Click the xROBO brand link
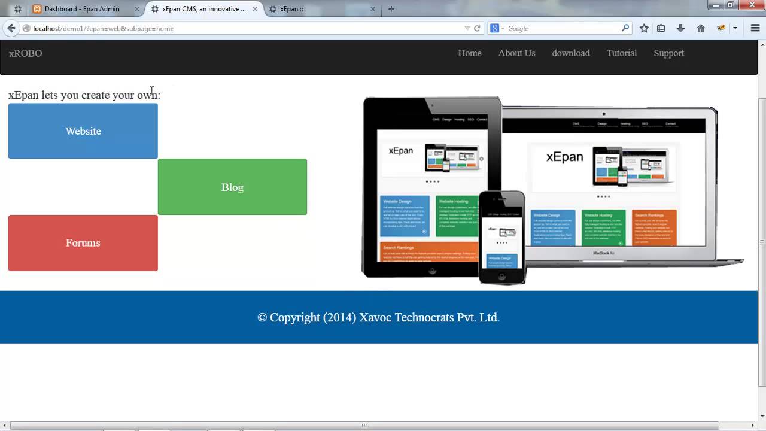 point(25,53)
